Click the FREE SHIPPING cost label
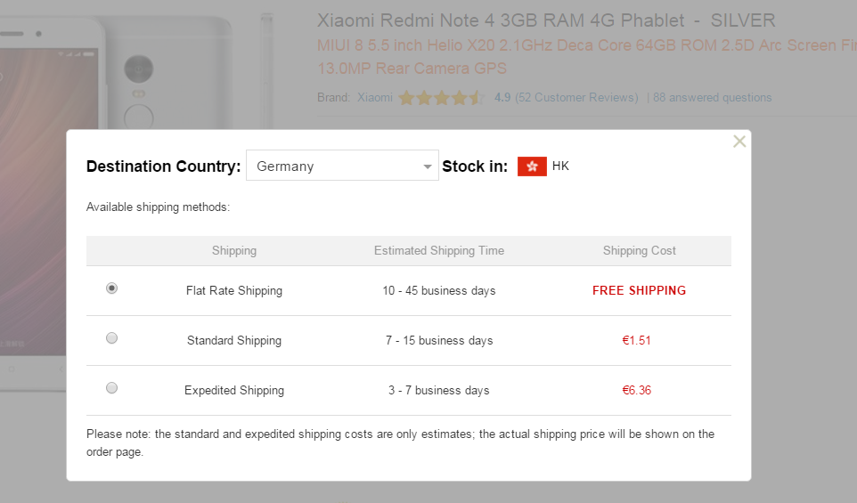The width and height of the screenshot is (857, 503). pos(639,290)
